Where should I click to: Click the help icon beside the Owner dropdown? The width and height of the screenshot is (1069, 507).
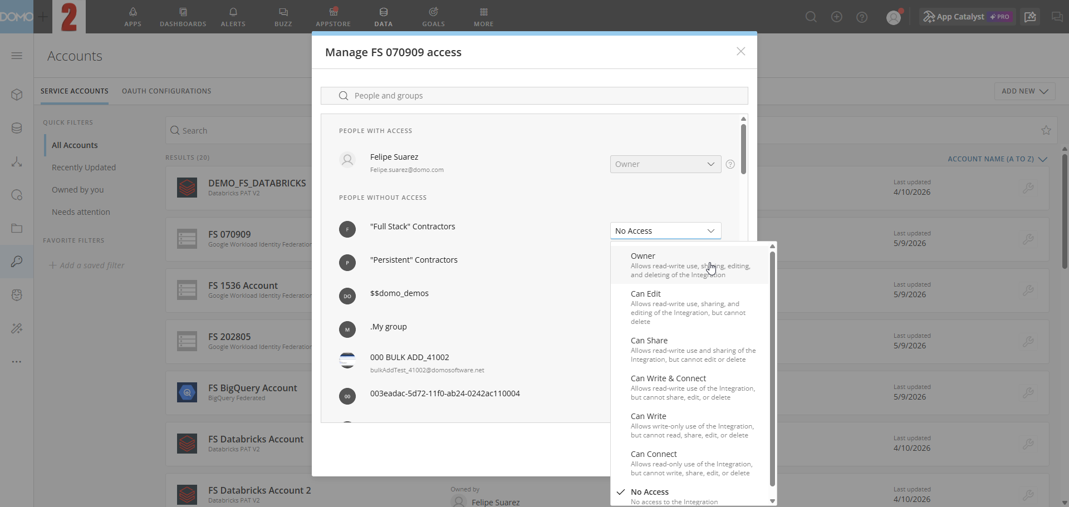[x=730, y=164]
